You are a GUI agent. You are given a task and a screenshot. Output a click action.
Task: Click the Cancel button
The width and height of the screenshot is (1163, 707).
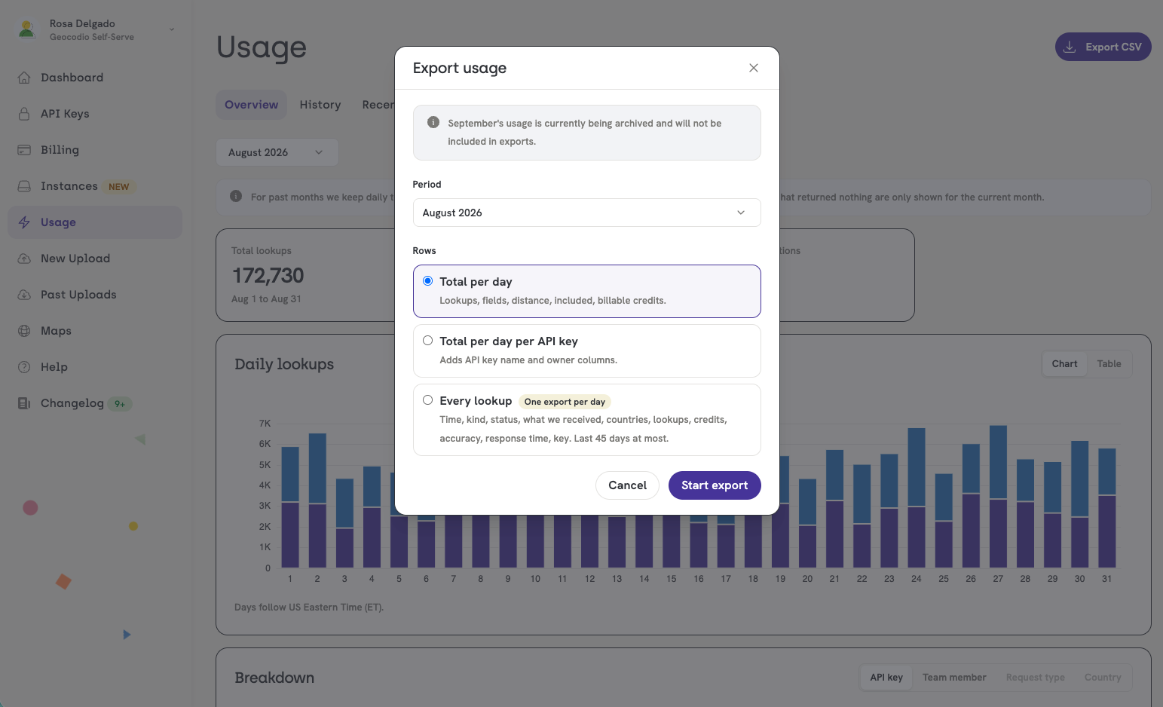627,485
